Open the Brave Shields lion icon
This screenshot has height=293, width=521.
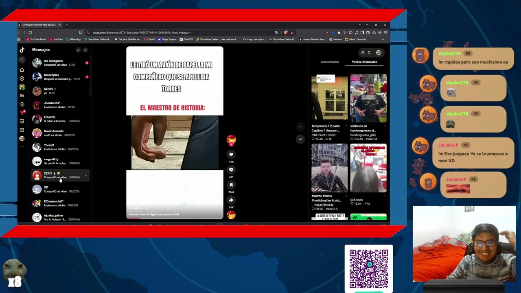(286, 33)
